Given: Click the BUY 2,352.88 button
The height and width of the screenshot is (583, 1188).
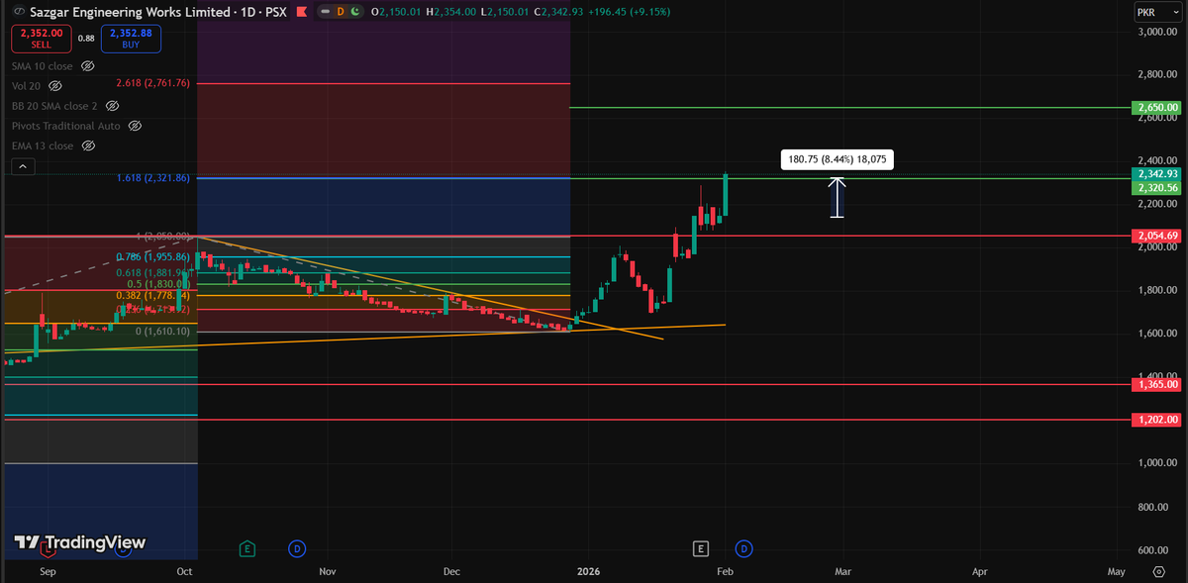Looking at the screenshot, I should [131, 39].
